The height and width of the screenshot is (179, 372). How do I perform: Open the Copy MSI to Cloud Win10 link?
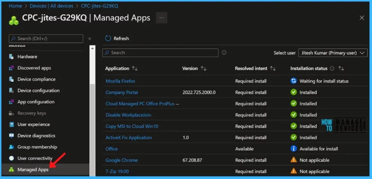pyautogui.click(x=132, y=126)
